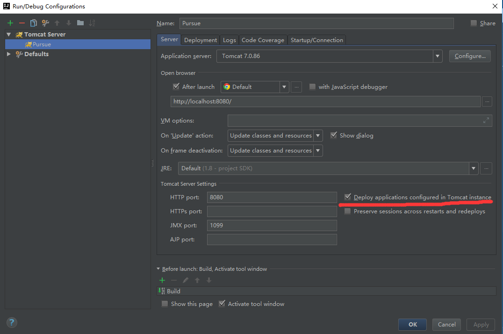Click the Apply button
Screen dimensions: 503x334
coord(481,324)
